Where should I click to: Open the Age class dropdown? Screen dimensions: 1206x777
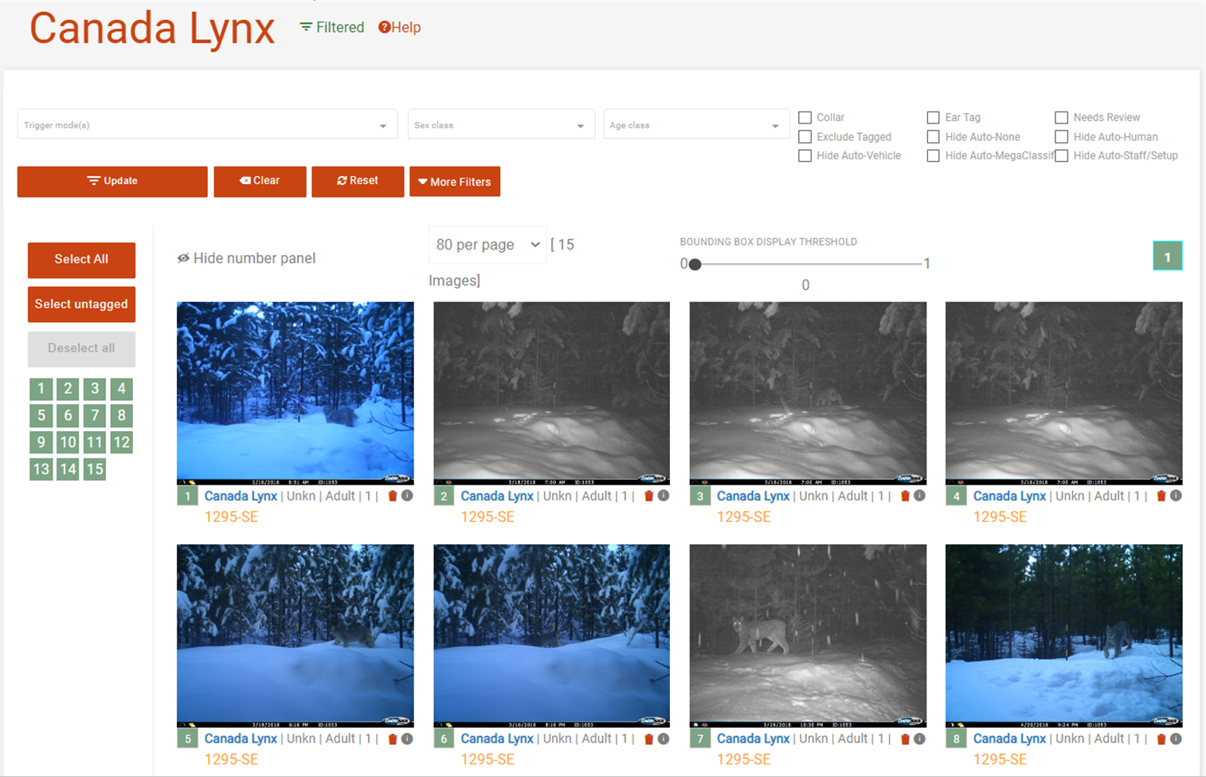coord(696,124)
